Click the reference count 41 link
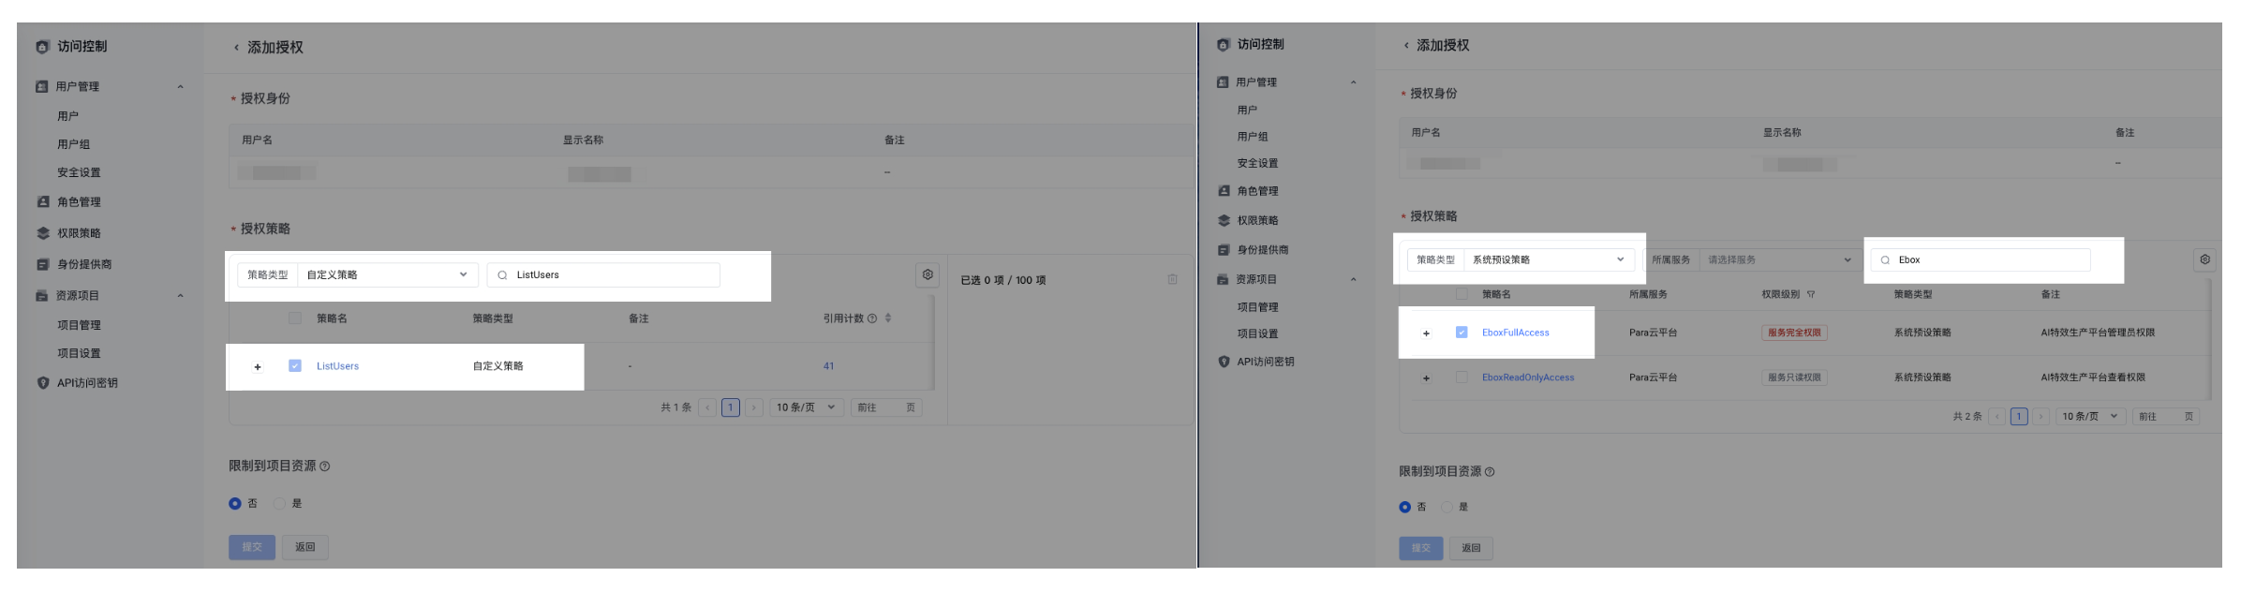This screenshot has width=2241, height=592. 828,366
